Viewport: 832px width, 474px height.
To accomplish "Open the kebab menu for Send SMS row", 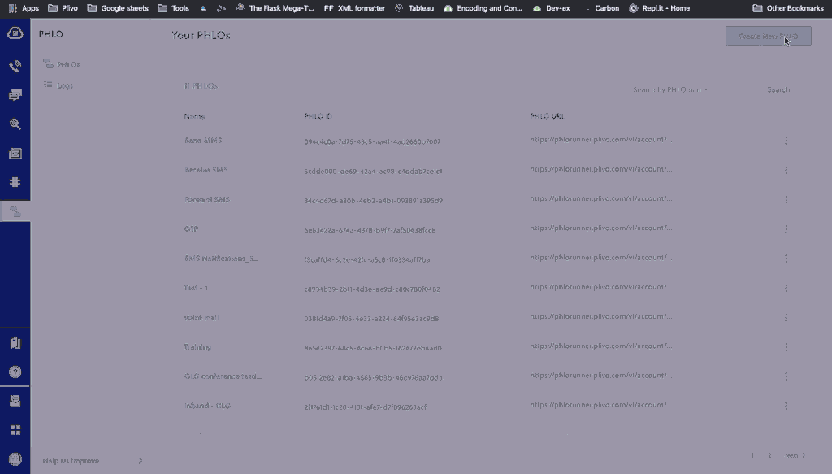I will click(x=786, y=141).
